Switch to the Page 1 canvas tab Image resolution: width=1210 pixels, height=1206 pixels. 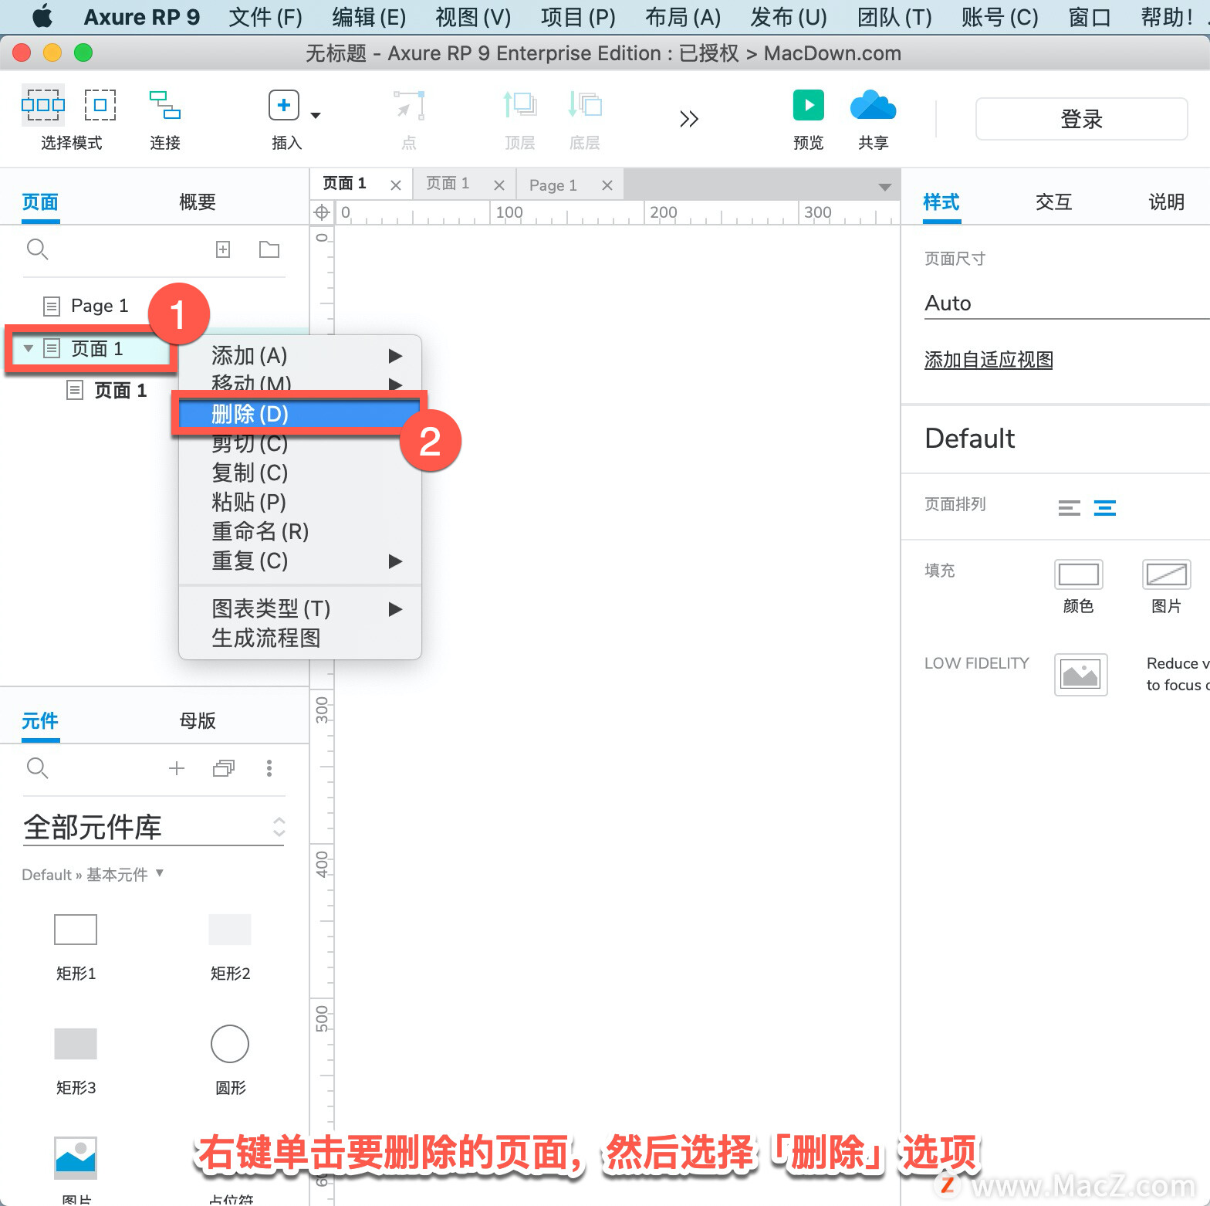[553, 185]
